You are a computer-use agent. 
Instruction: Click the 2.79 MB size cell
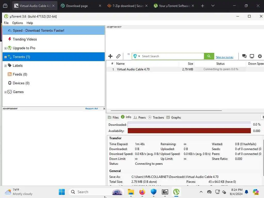point(188,69)
